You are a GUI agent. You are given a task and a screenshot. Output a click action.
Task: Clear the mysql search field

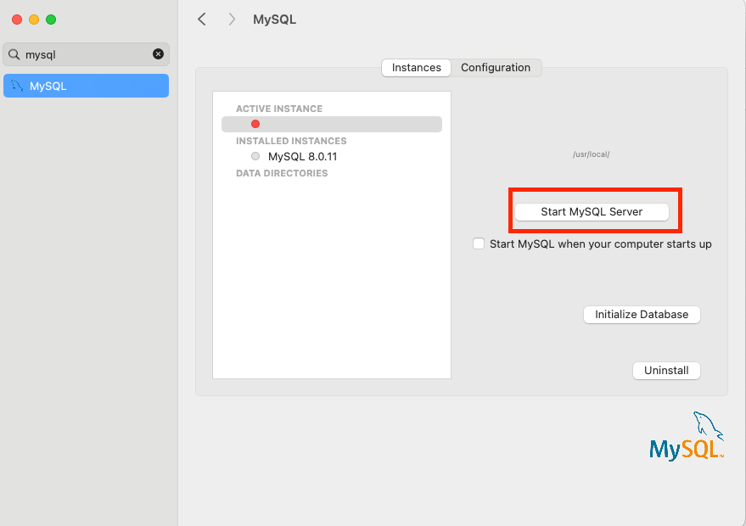tap(158, 54)
